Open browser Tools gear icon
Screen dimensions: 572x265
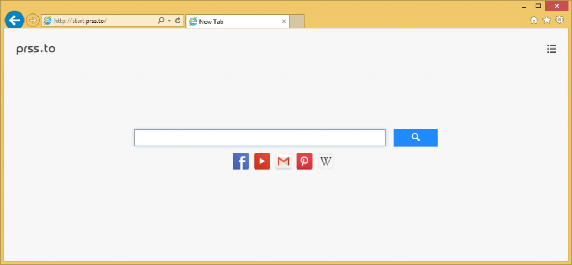[x=559, y=20]
